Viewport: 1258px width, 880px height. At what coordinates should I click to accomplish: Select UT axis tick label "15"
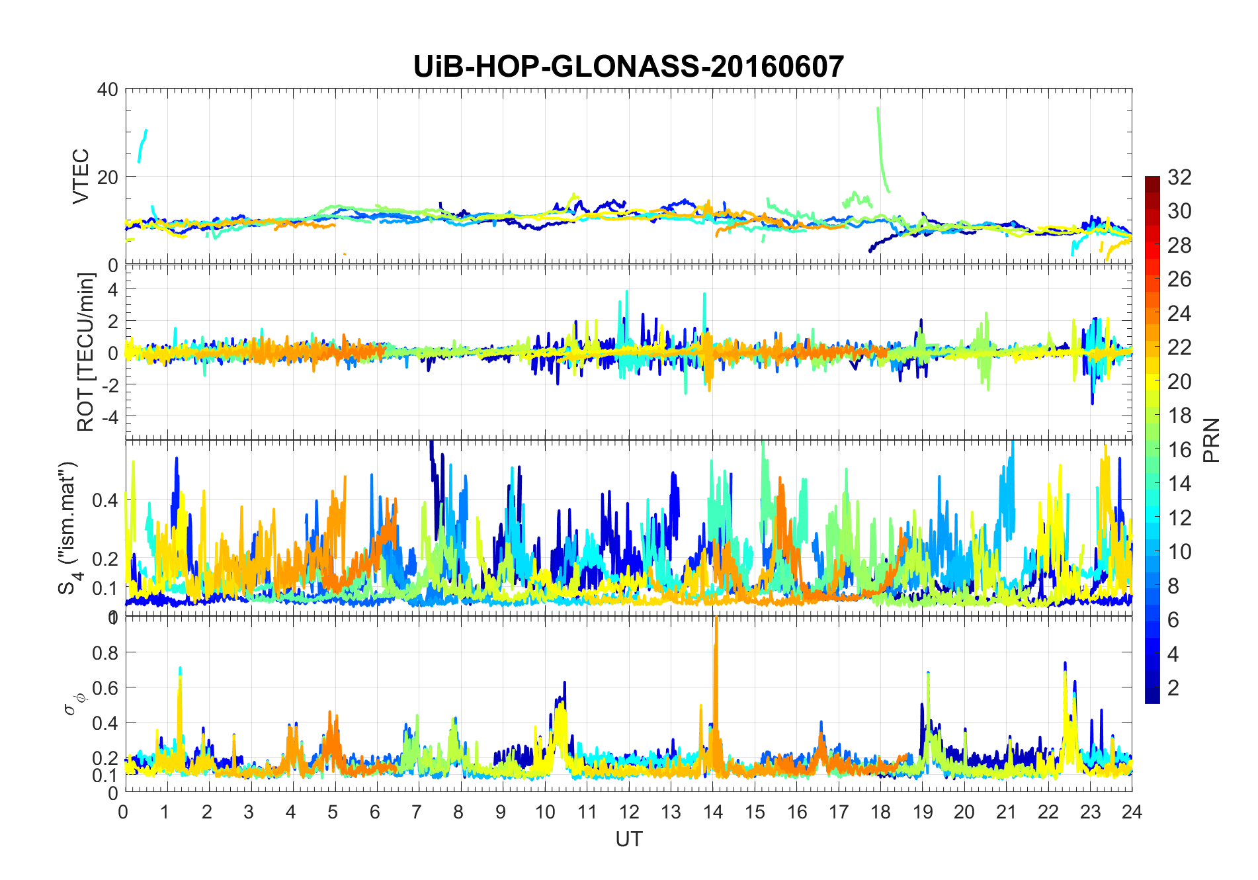(x=755, y=811)
